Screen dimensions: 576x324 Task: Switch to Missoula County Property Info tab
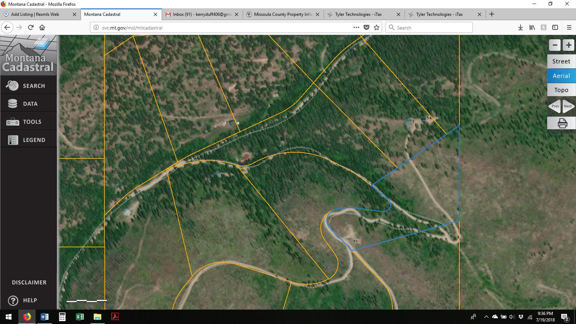[x=283, y=14]
